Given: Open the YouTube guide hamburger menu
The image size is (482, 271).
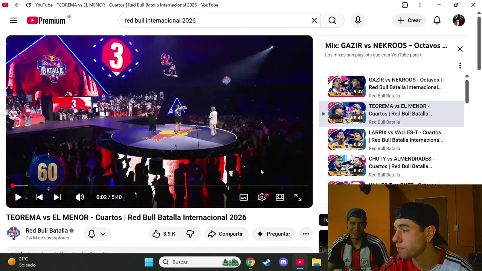Looking at the screenshot, I should click(14, 20).
